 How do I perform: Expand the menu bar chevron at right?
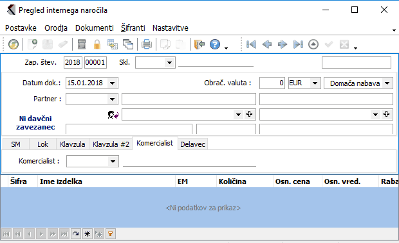[x=394, y=30]
